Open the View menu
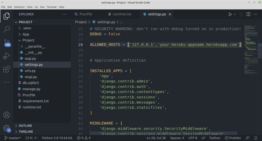 pyautogui.click(x=30, y=7)
